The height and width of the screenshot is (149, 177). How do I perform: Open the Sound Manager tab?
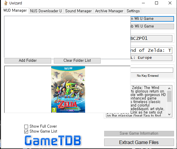[x=78, y=11]
